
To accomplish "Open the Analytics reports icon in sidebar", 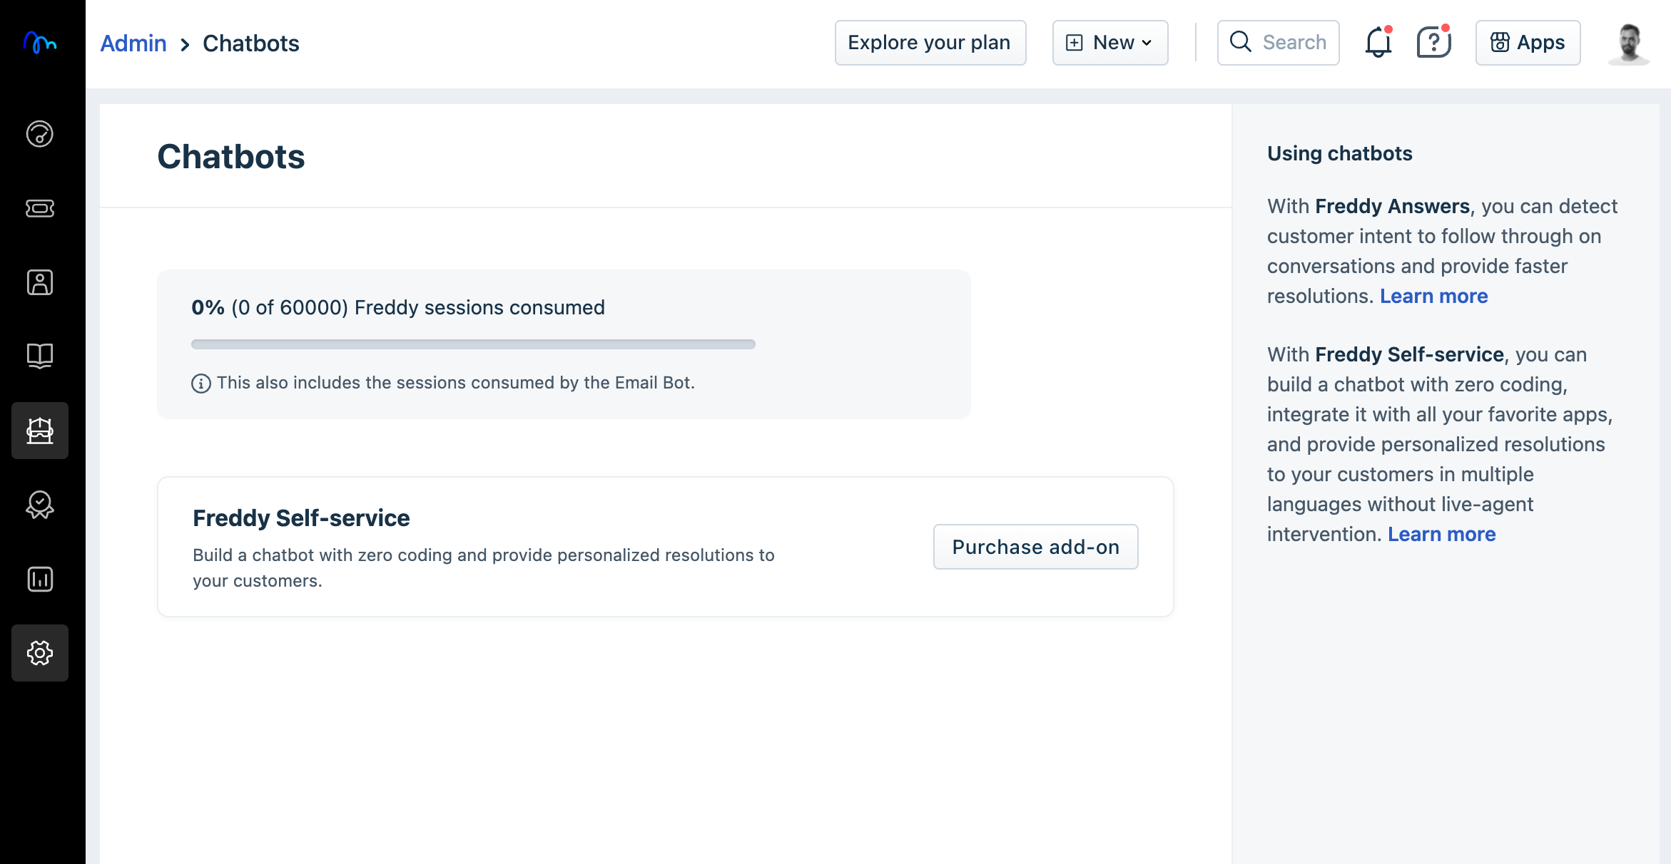I will click(40, 579).
